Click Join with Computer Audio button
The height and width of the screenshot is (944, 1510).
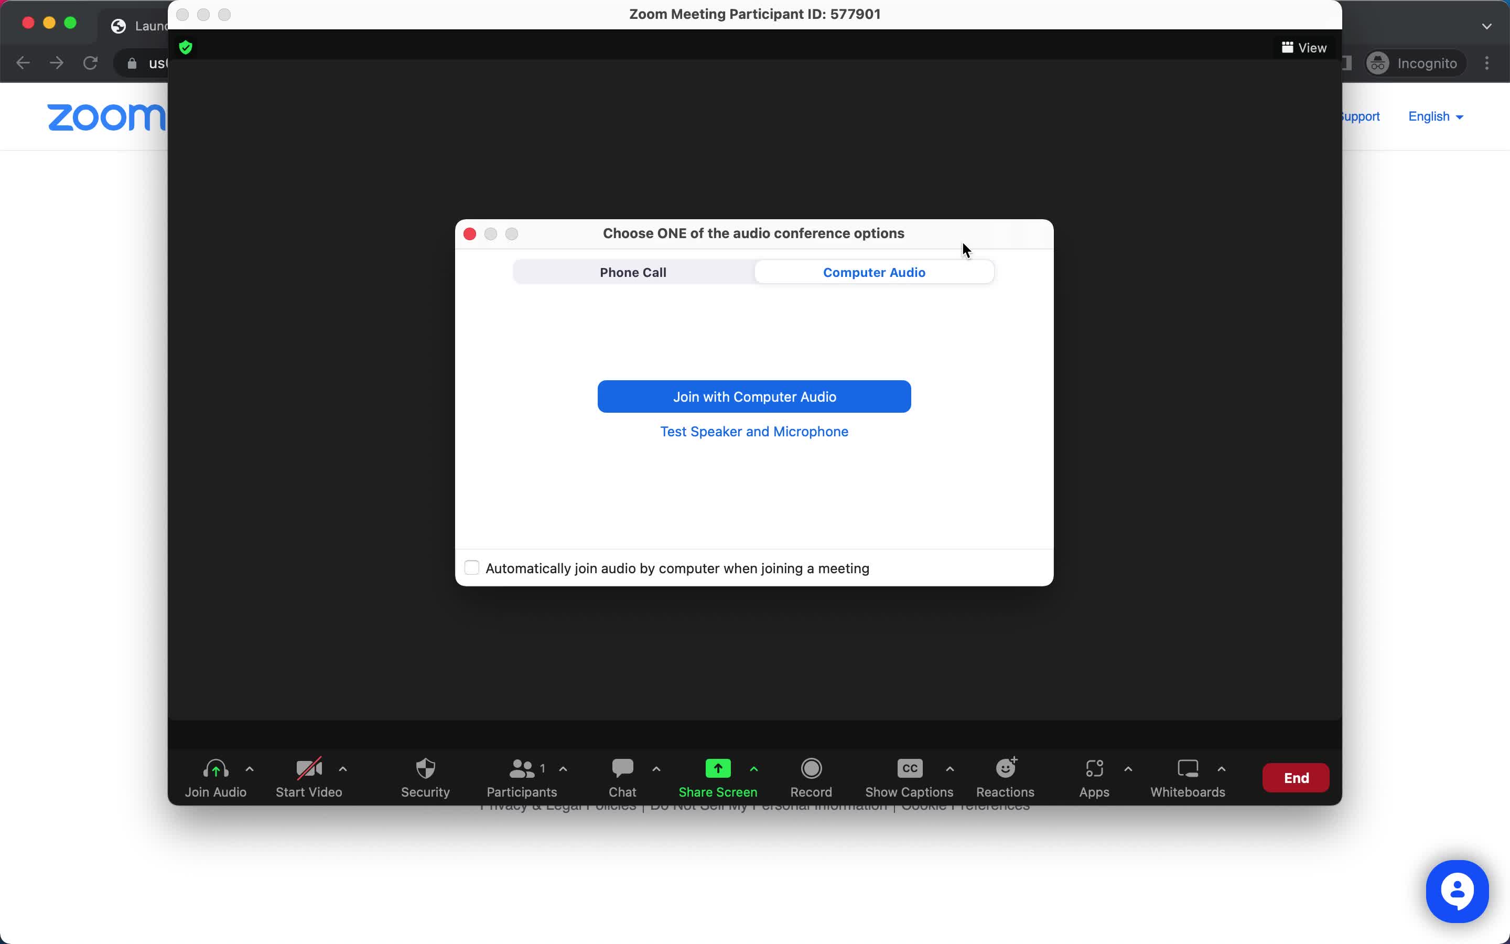point(753,396)
